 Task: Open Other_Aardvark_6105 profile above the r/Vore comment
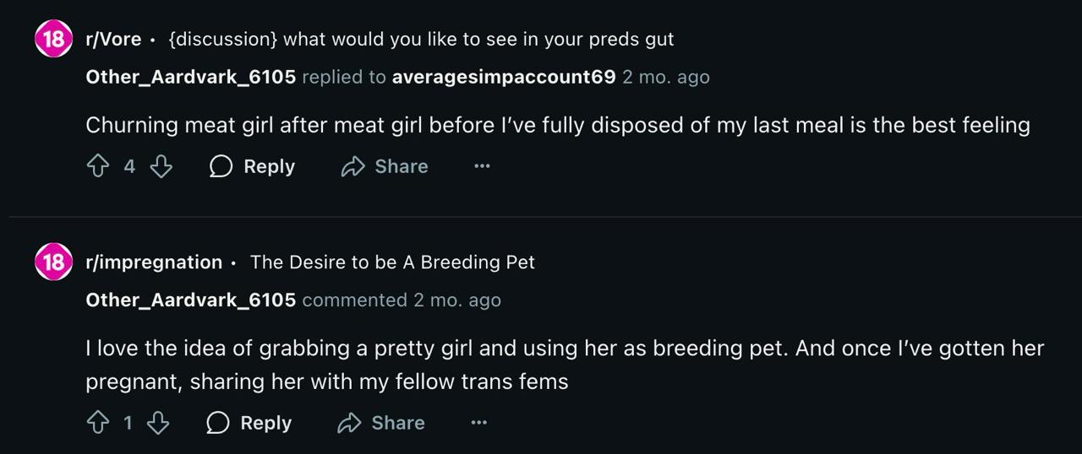click(x=190, y=77)
